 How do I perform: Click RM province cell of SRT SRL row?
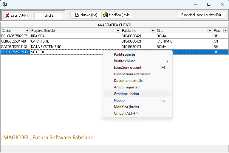pyautogui.click(x=221, y=52)
